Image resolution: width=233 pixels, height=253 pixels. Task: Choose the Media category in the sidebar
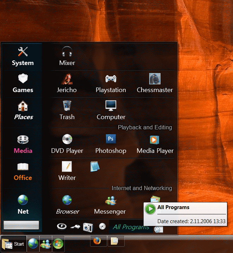click(23, 144)
